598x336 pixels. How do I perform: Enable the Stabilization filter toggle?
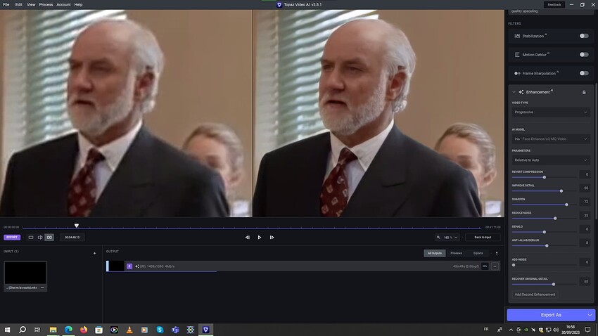584,36
